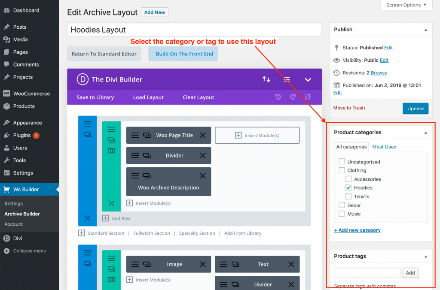Click Return To Standard Editor
Screen dimensions: 440x290
104,54
